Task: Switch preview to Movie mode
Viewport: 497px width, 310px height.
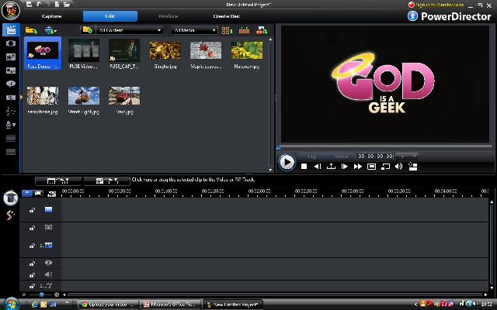Action: [x=341, y=157]
